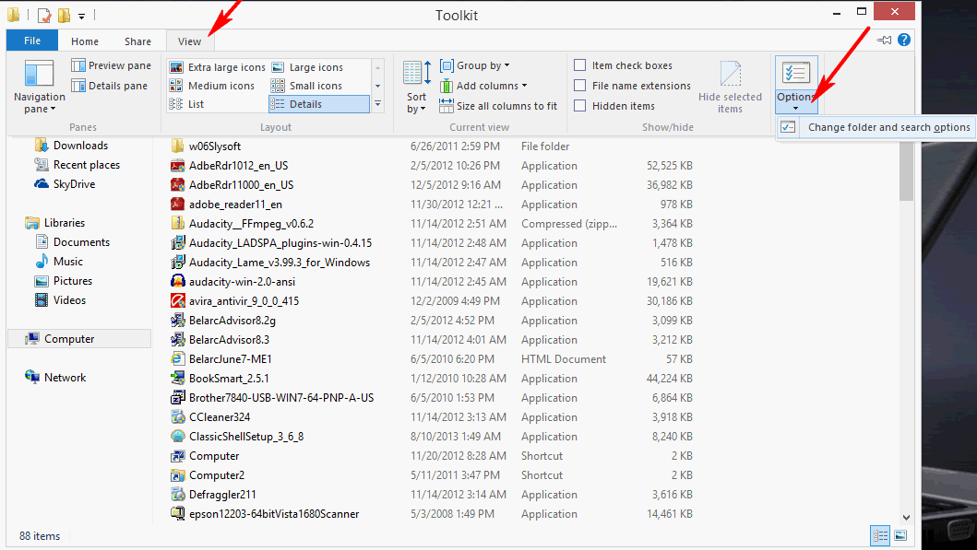Open the Help question mark icon
Screen dimensions: 977x550
click(x=904, y=40)
